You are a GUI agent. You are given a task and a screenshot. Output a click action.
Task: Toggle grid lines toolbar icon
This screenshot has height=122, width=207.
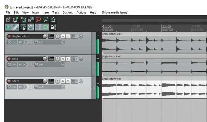pos(38,27)
